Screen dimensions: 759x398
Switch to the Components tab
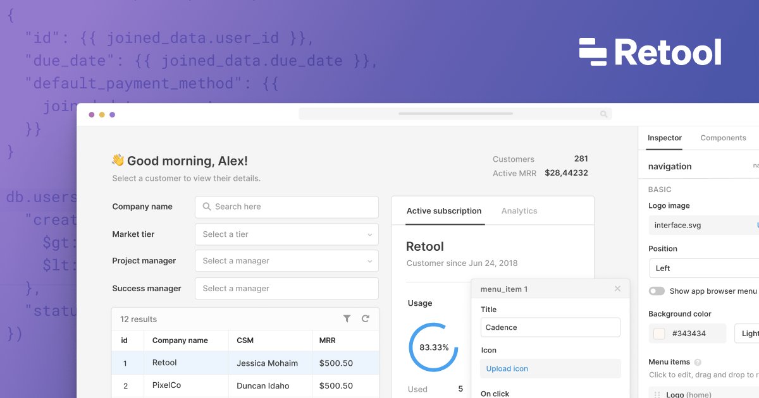(723, 137)
